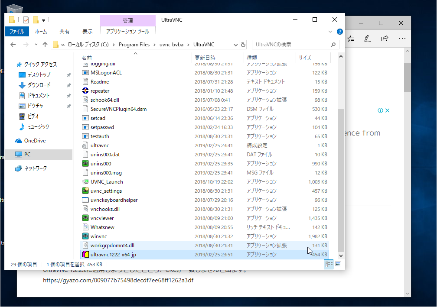The image size is (437, 307).
Task: Open the gyazo.com hyperlink
Action: pyautogui.click(x=118, y=281)
